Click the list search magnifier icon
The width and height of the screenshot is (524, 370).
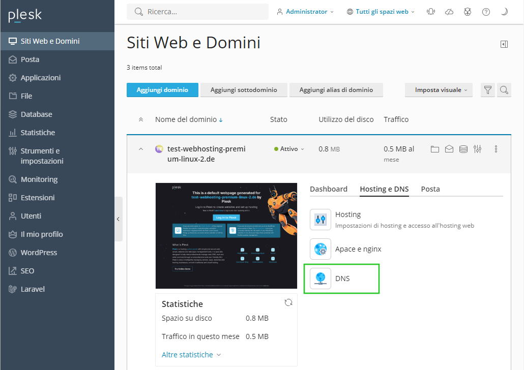504,90
